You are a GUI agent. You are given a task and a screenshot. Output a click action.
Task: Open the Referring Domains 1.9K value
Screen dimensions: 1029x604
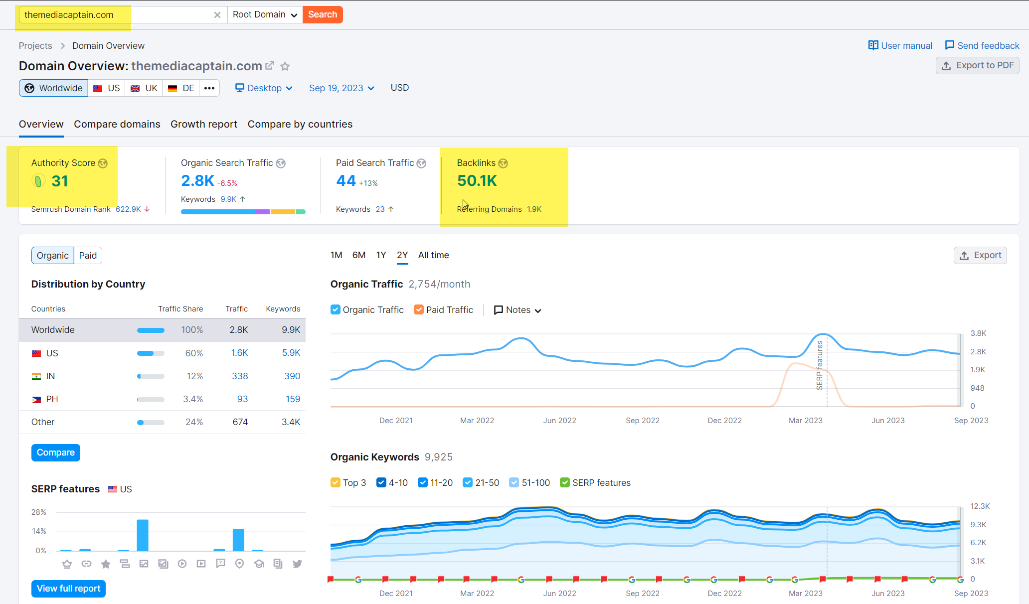pyautogui.click(x=534, y=209)
